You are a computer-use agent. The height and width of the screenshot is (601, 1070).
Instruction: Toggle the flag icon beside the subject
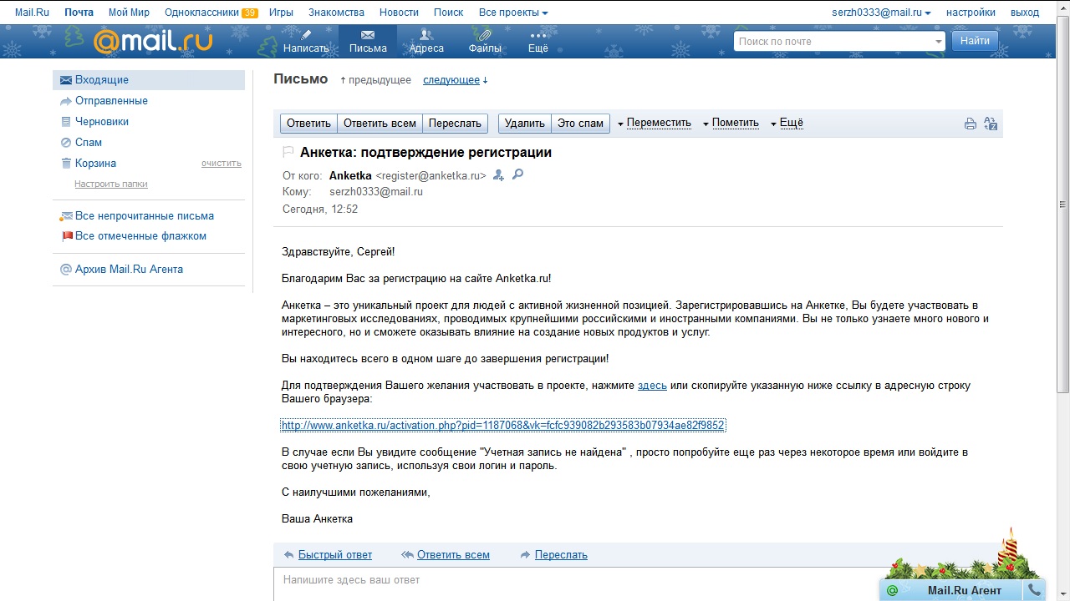pyautogui.click(x=288, y=152)
